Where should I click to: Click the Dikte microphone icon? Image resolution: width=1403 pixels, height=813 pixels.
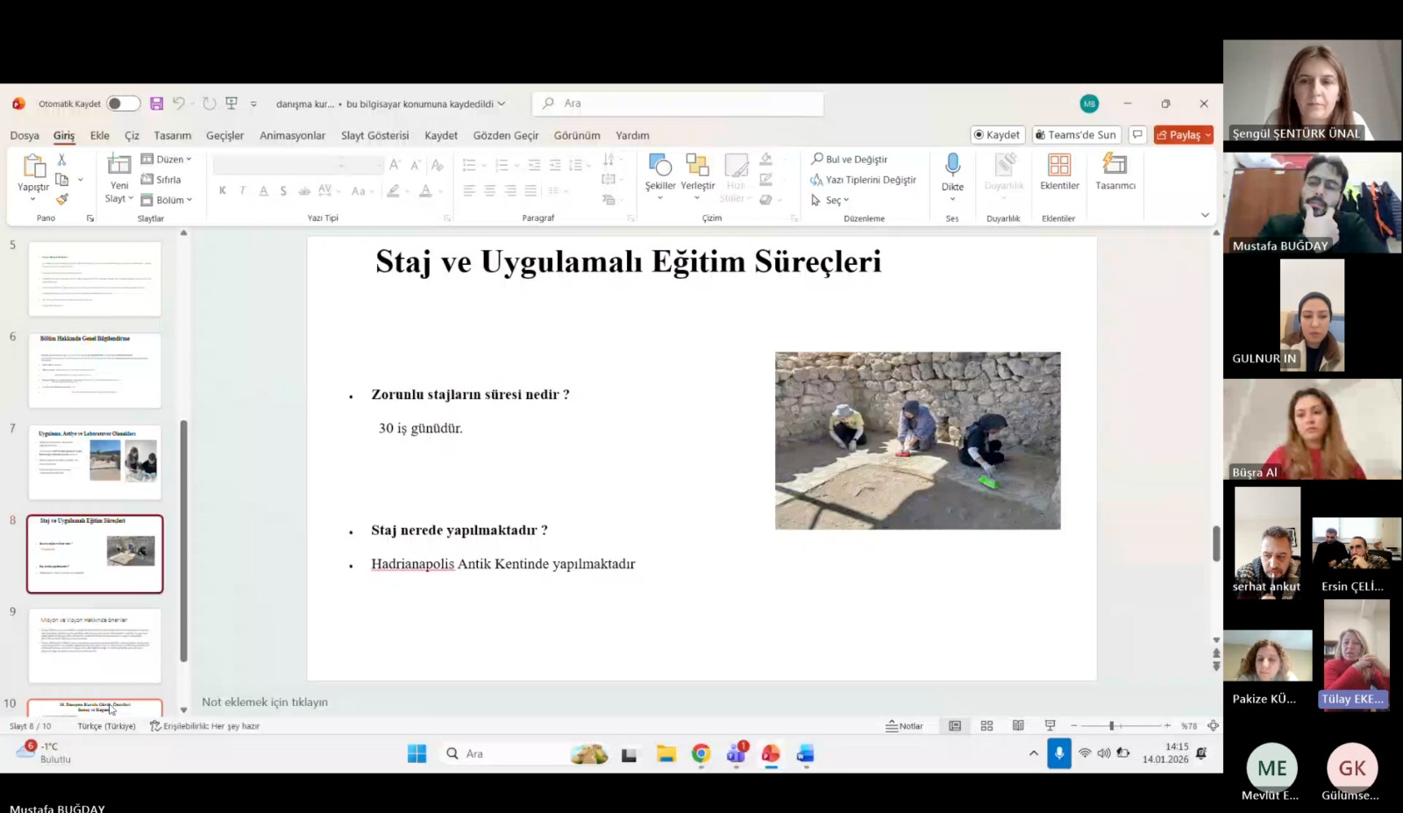point(952,166)
